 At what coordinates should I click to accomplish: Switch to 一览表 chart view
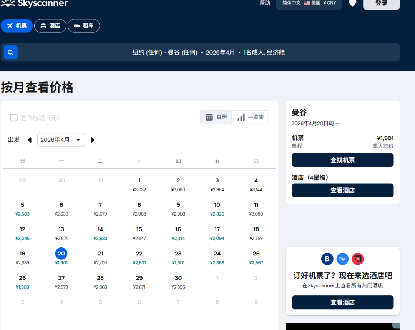click(x=251, y=118)
